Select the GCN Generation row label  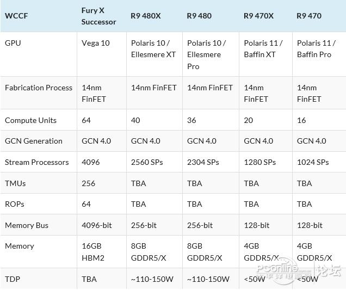coord(34,141)
